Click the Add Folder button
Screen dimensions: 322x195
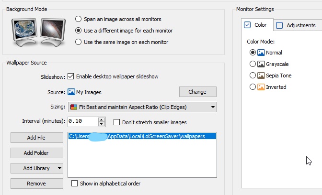click(36, 153)
